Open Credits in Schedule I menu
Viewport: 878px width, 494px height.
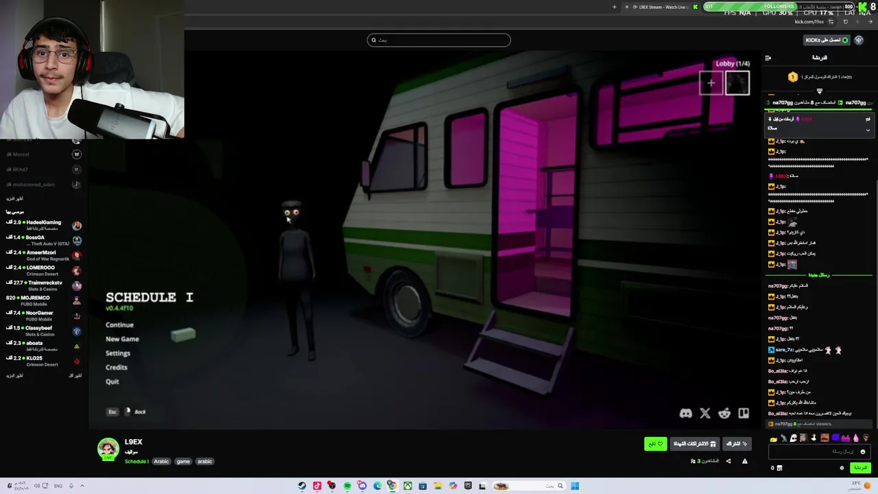[x=117, y=367]
